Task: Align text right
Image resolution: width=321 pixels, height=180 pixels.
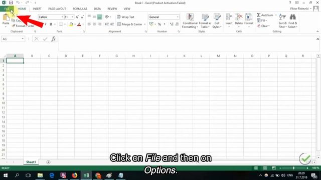Action: point(100,24)
